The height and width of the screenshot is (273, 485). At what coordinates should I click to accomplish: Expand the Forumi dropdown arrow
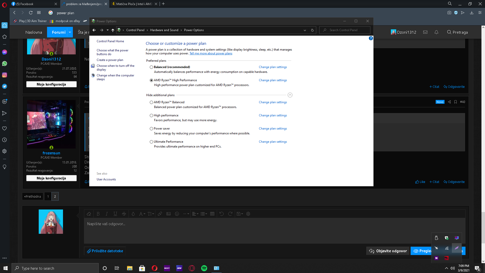(70, 32)
